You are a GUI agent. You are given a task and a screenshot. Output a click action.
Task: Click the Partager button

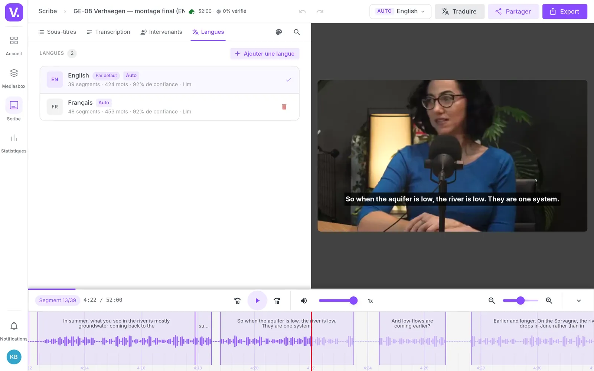click(513, 12)
